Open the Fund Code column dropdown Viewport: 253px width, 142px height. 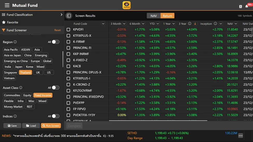103,24
